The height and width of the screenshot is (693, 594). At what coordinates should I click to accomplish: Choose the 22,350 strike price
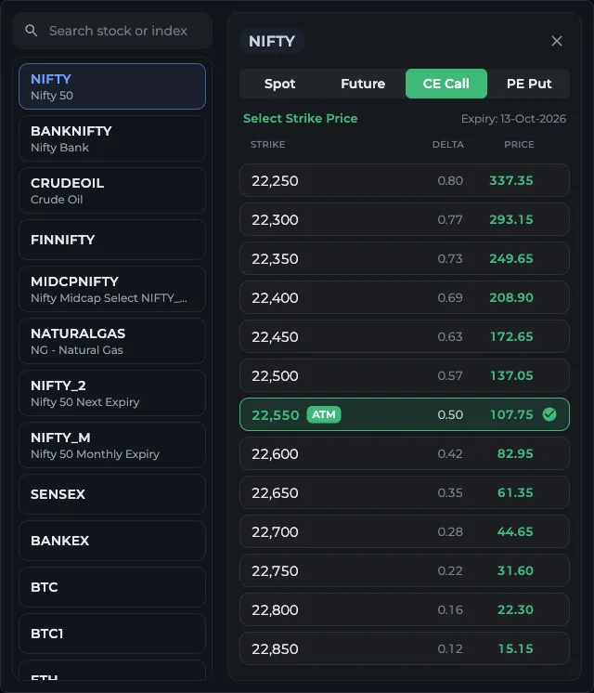[x=405, y=258]
